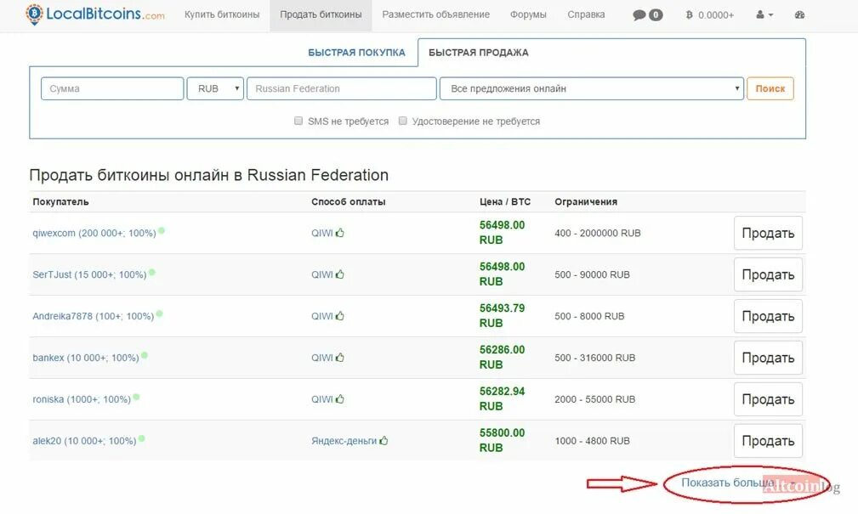Click QIWI payment link in bankex row
This screenshot has height=514, width=858.
click(321, 358)
